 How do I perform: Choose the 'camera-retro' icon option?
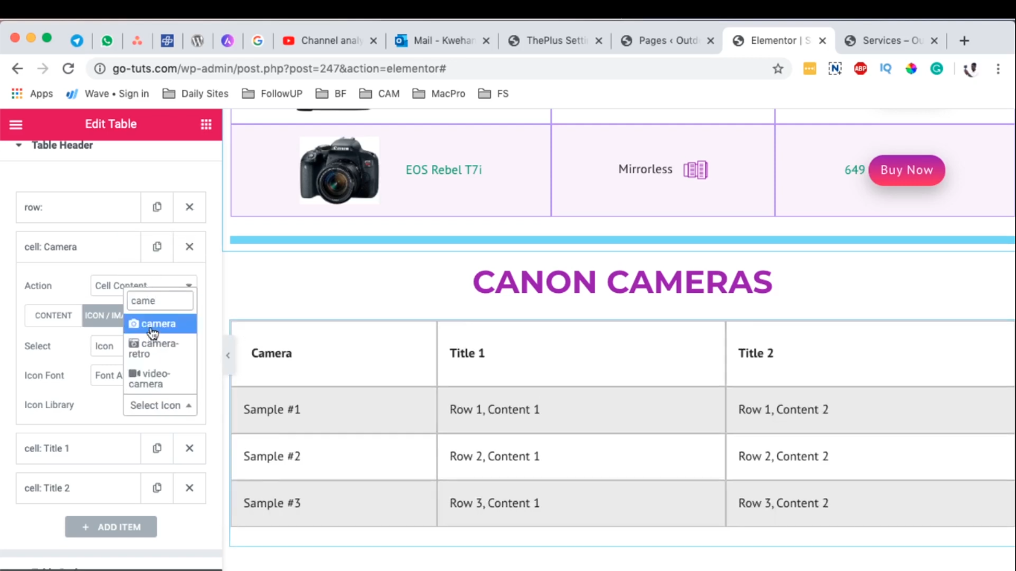point(160,349)
